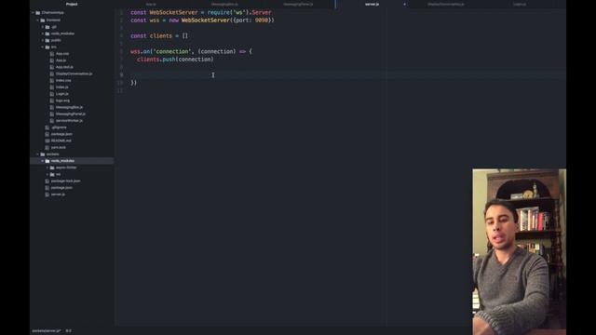The width and height of the screenshot is (596, 335).
Task: Expand the .git folder arrow
Action: pos(43,27)
